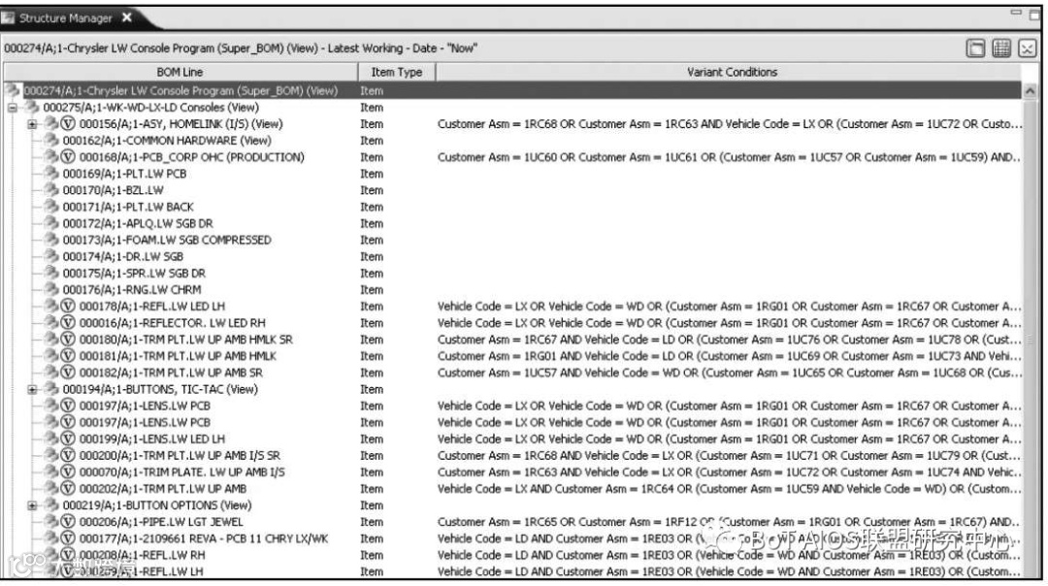Click variant condition of 000200 TRM PLT I/S SR
This screenshot has height=586, width=1048.
click(729, 456)
